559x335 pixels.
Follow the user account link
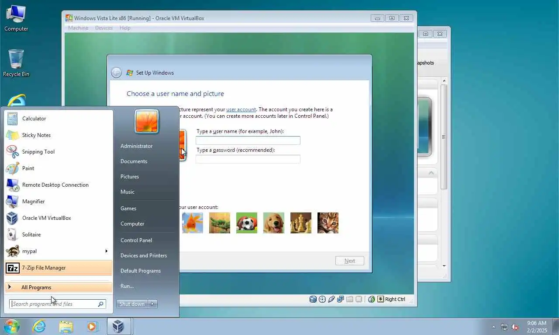[241, 109]
